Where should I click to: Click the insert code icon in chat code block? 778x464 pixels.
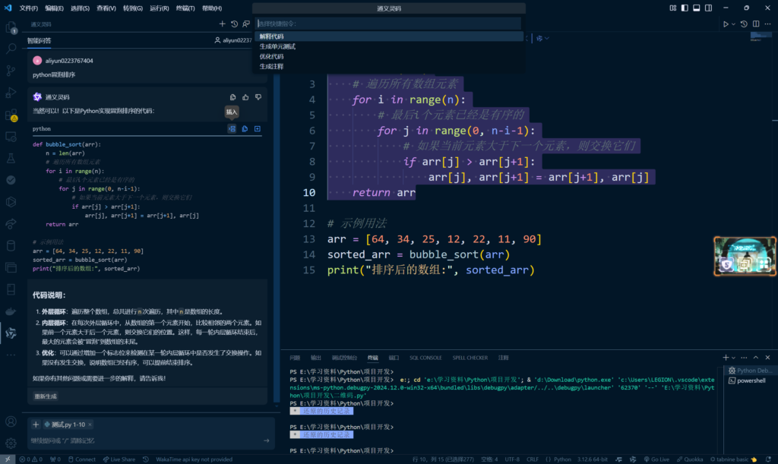point(232,129)
